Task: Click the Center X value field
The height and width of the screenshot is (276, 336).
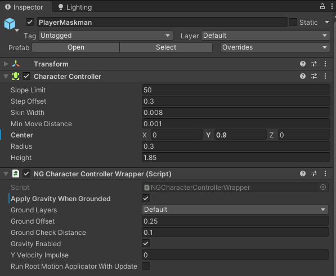Action: (x=177, y=135)
